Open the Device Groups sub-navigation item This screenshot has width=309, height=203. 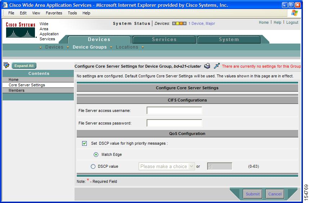coord(90,47)
